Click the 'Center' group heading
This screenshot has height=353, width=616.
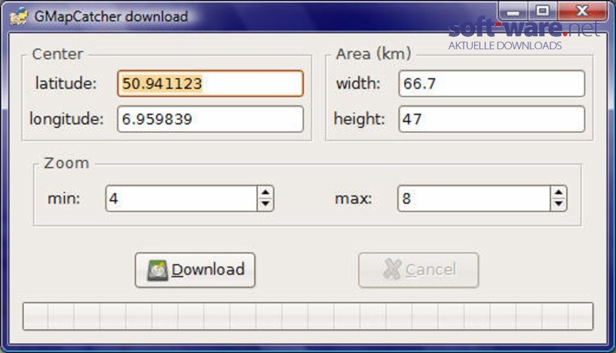[57, 54]
